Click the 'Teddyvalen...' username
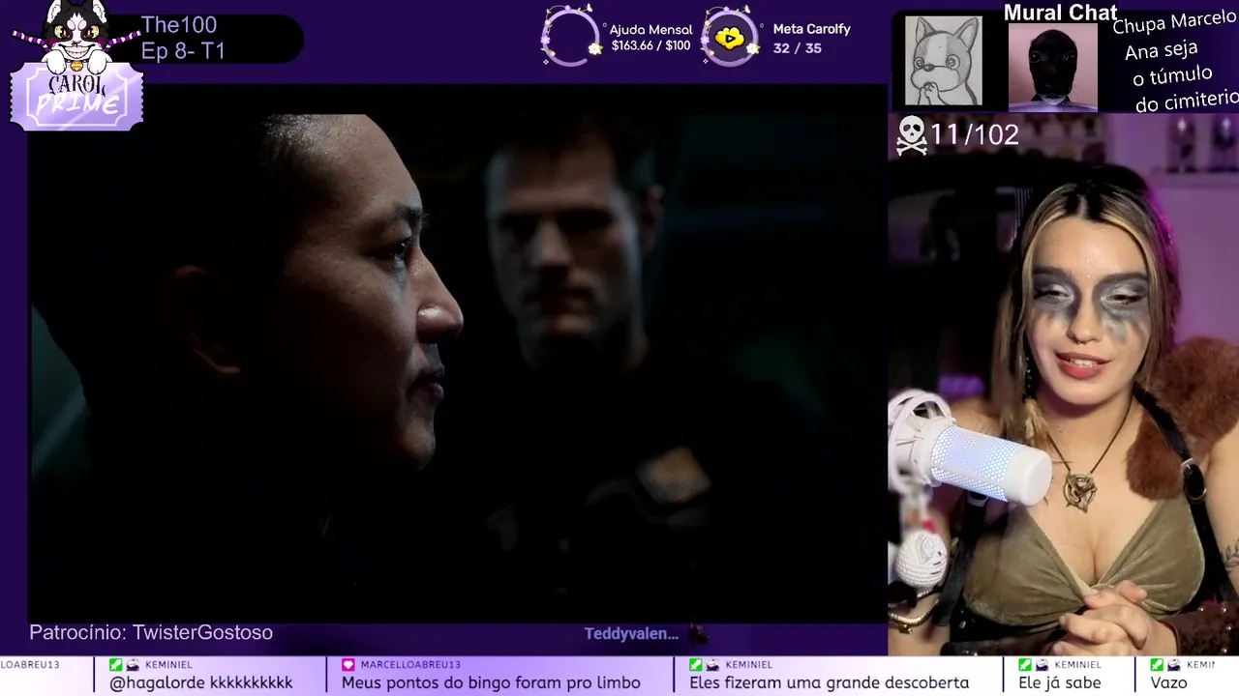Image resolution: width=1239 pixels, height=696 pixels. click(x=631, y=634)
